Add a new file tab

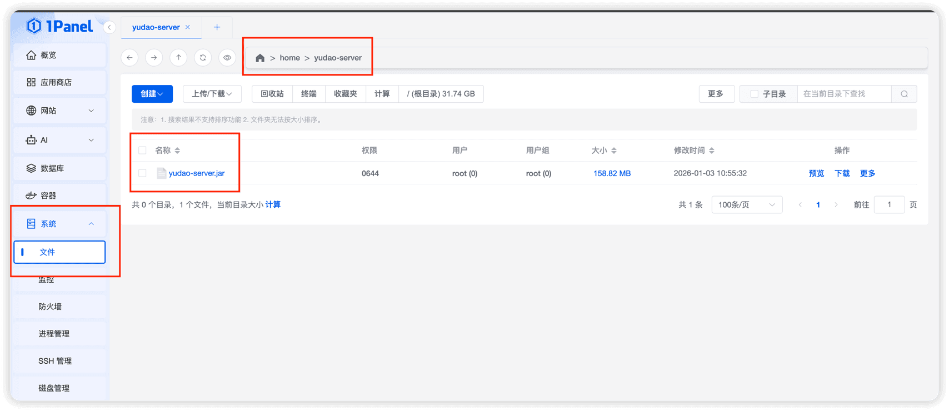click(x=217, y=27)
